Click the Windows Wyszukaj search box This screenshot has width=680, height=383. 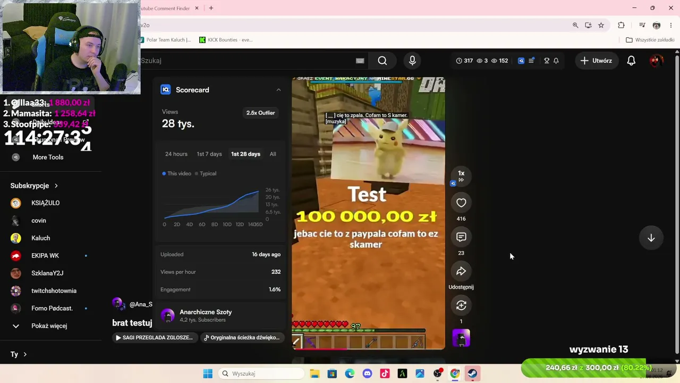click(261, 373)
